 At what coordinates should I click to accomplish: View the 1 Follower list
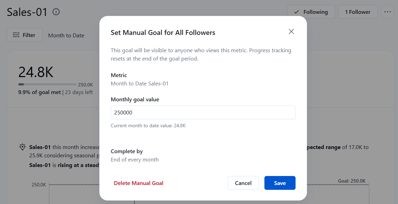pos(358,12)
